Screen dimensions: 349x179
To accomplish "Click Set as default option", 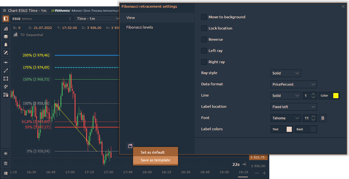I will [x=153, y=152].
